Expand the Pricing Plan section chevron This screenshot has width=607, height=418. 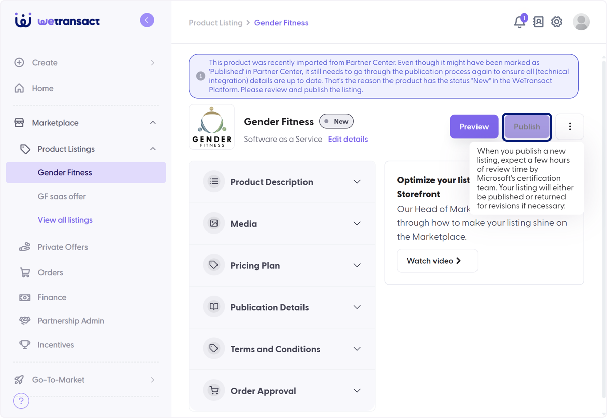(357, 265)
